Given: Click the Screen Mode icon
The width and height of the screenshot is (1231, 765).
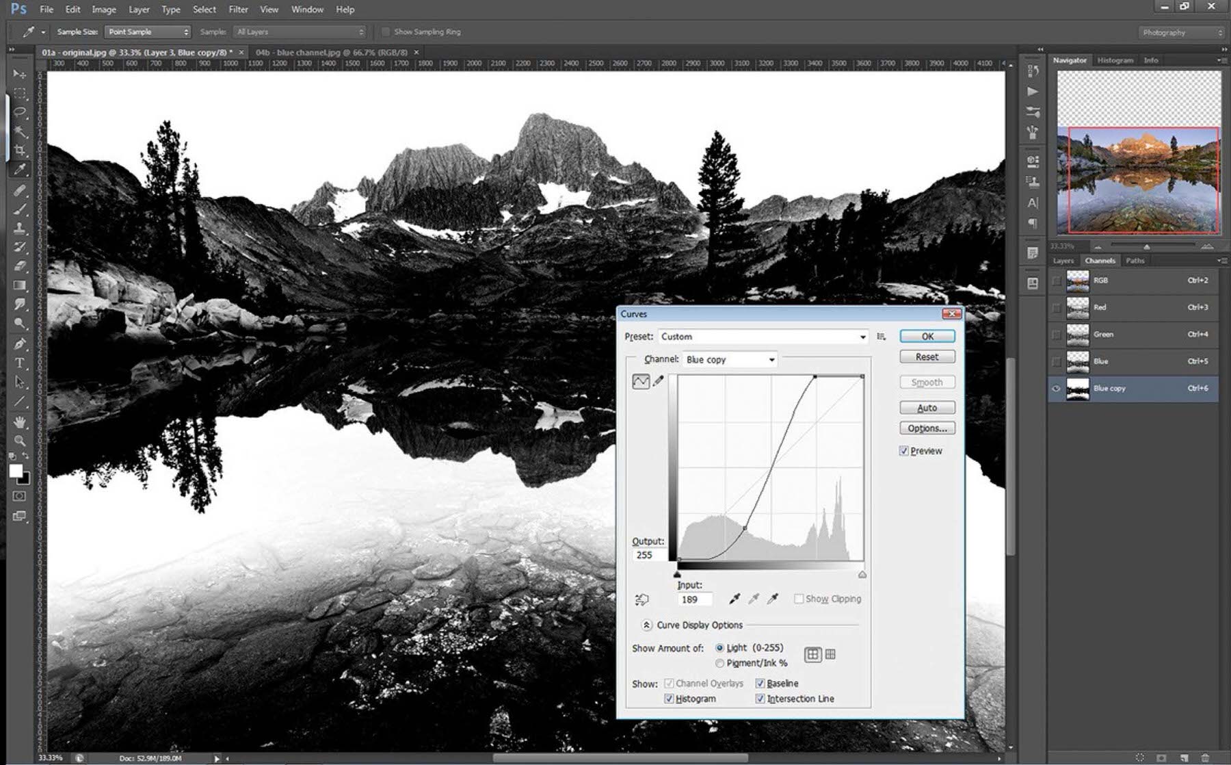Looking at the screenshot, I should click(19, 516).
